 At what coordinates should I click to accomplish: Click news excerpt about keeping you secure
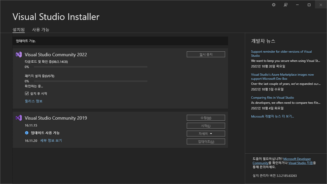tap(286, 61)
